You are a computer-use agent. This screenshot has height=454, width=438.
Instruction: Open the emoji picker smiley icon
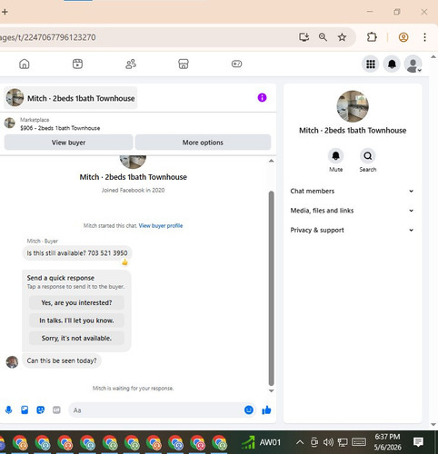(x=249, y=410)
